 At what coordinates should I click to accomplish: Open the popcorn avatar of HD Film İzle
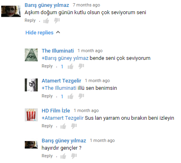click(31, 115)
